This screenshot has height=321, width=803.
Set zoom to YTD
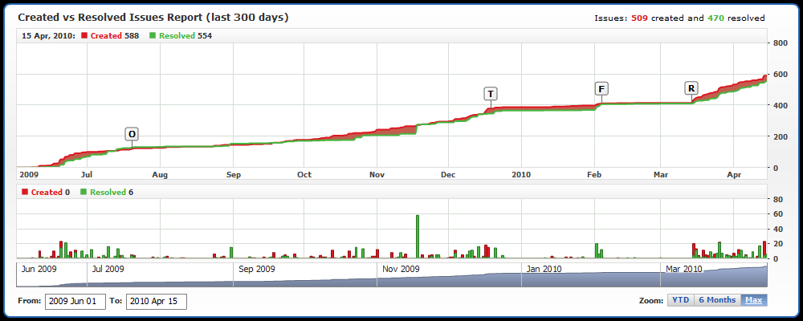(680, 300)
